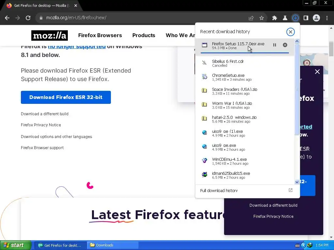Click Firefox Privacy Notice in dark panel
Viewport: 334px width, 250px height.
(273, 216)
